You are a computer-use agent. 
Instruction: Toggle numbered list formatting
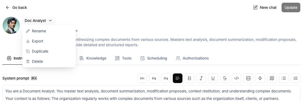(x=295, y=78)
